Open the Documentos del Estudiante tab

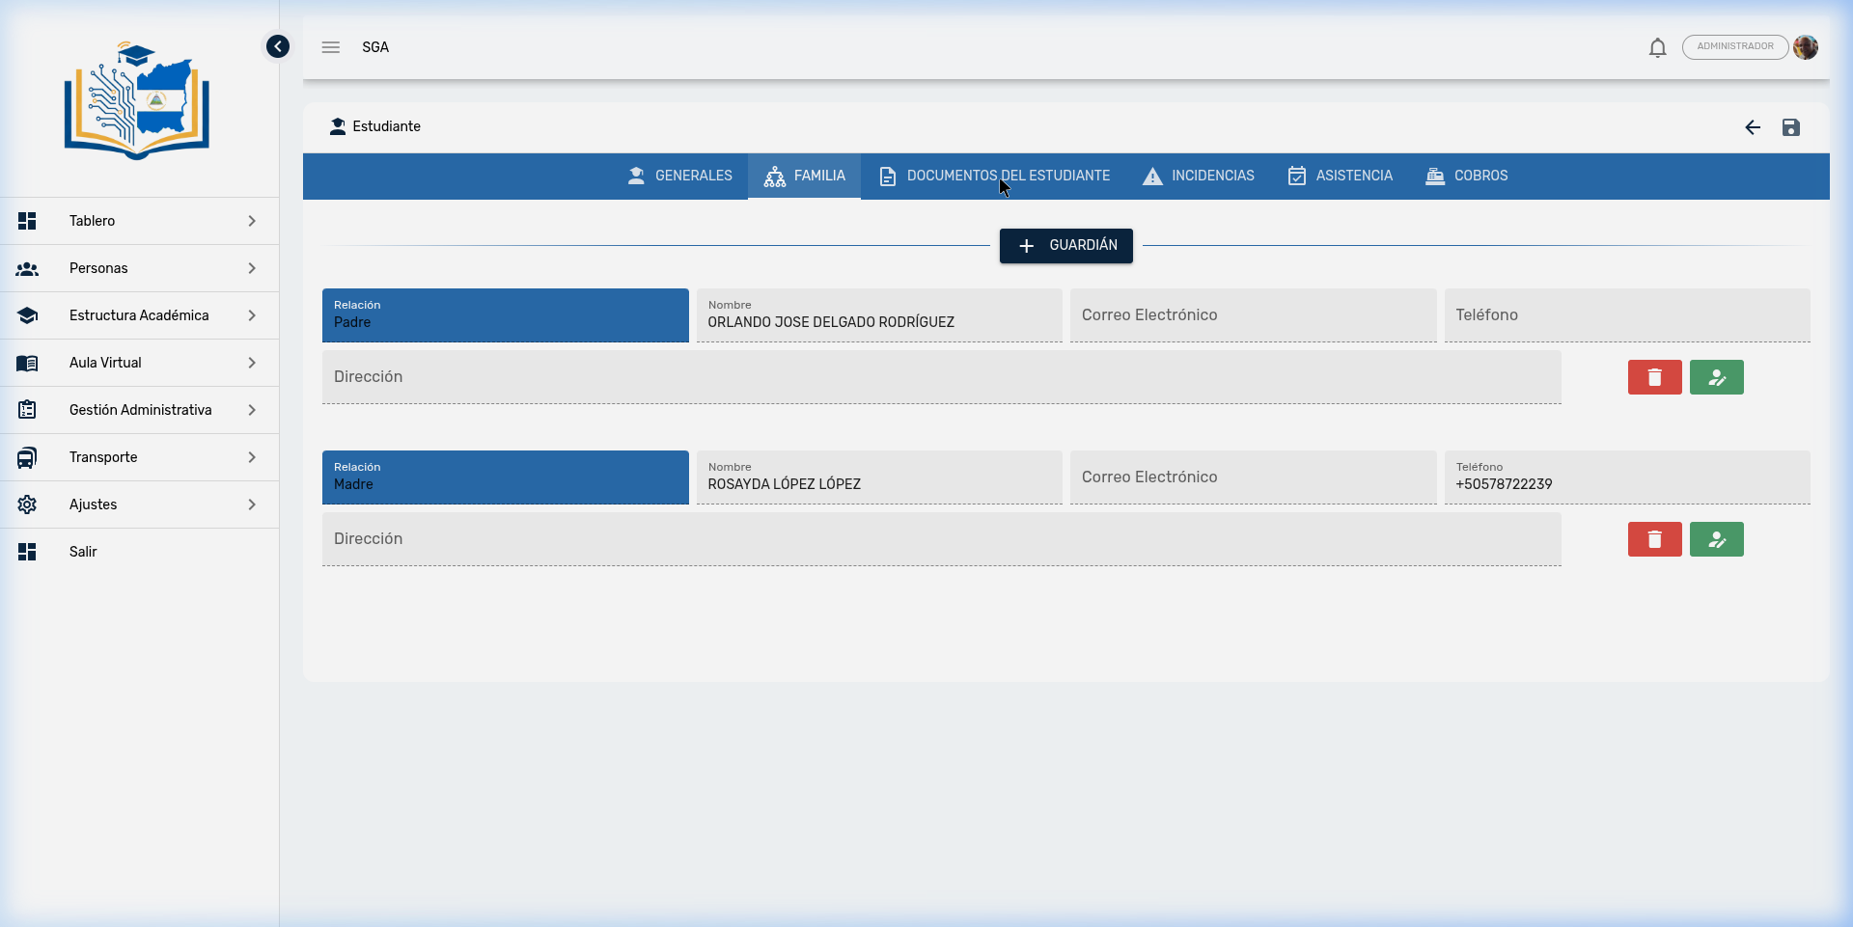click(994, 176)
